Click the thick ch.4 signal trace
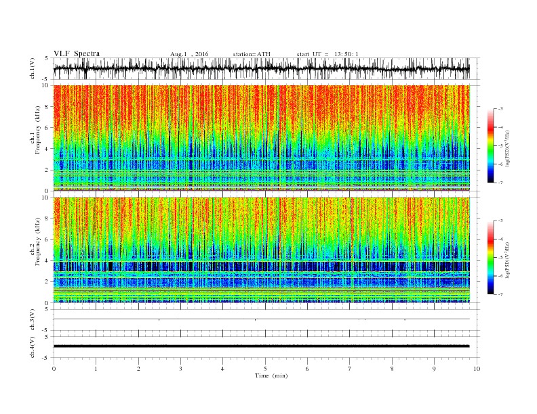 [x=261, y=346]
